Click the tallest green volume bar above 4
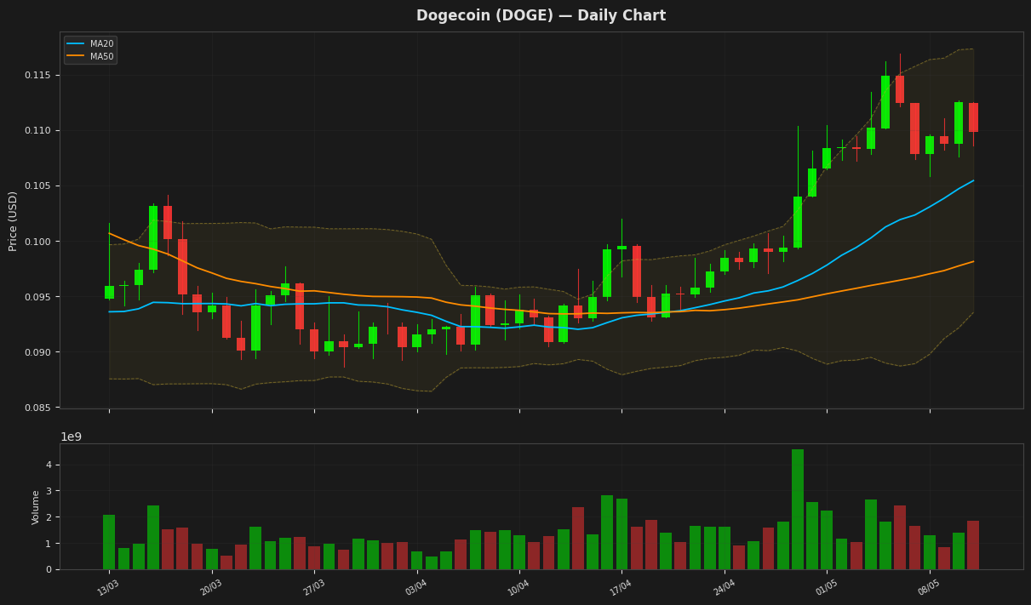 point(798,510)
